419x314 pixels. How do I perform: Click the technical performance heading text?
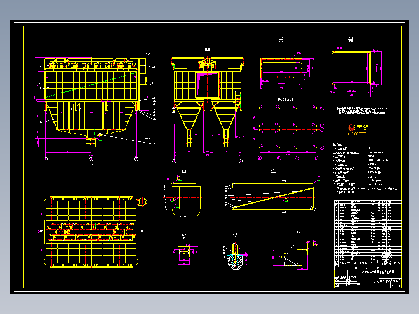(x=338, y=145)
